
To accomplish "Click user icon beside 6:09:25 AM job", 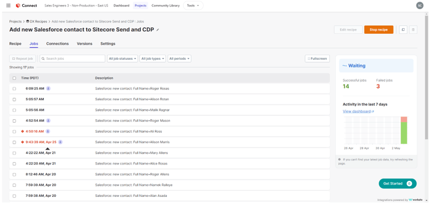I will (x=48, y=89).
